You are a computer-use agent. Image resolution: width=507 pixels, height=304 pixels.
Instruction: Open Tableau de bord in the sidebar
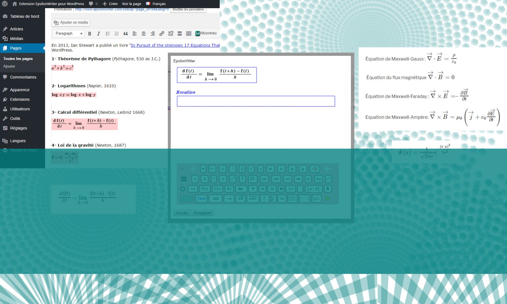(x=23, y=16)
